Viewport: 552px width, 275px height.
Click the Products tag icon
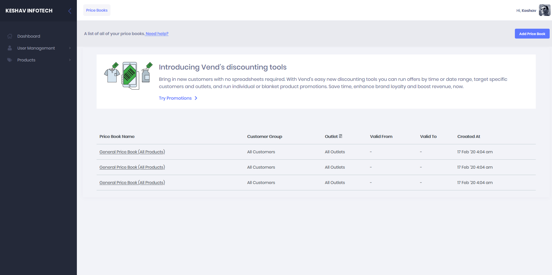(x=10, y=60)
